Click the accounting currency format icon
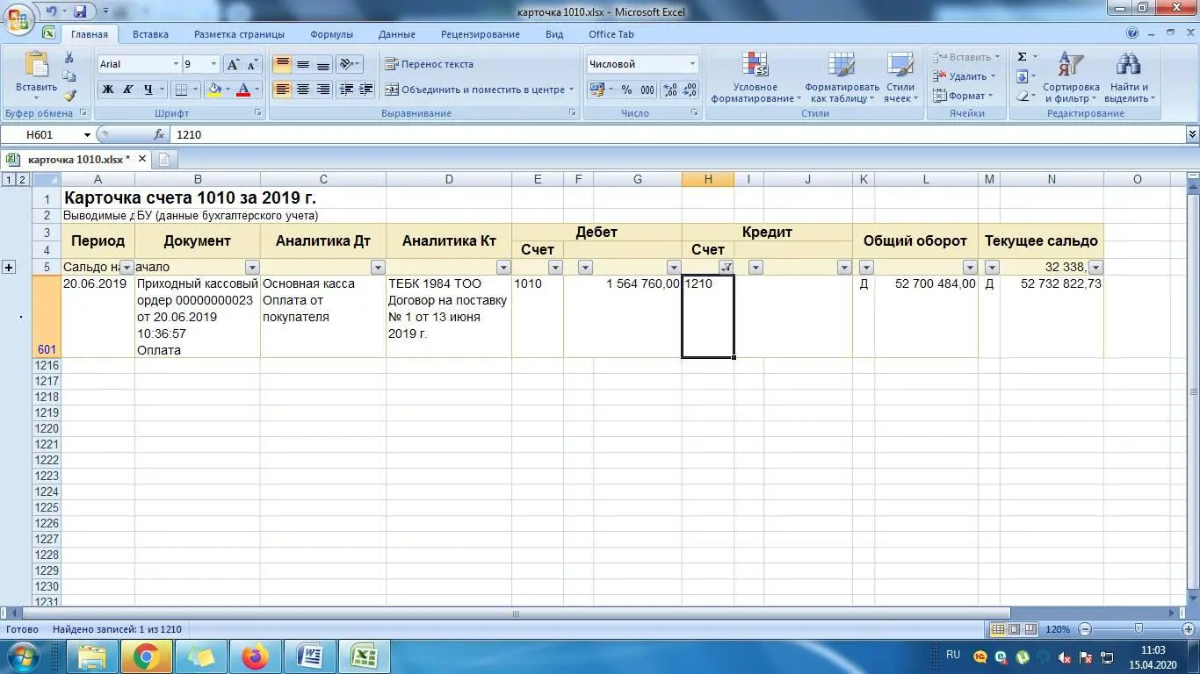This screenshot has height=674, width=1200. coord(596,90)
